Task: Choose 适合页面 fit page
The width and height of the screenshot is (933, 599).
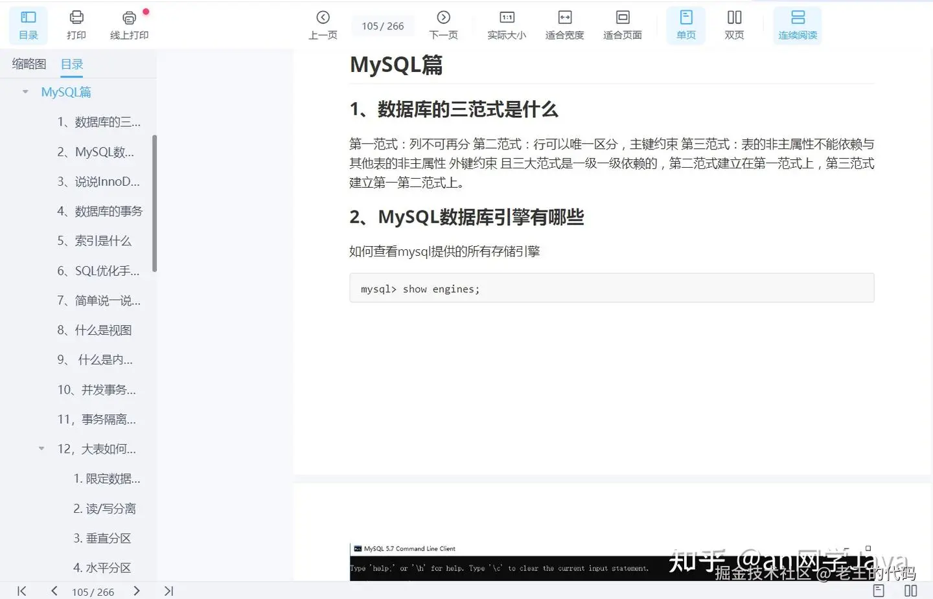Action: [623, 25]
